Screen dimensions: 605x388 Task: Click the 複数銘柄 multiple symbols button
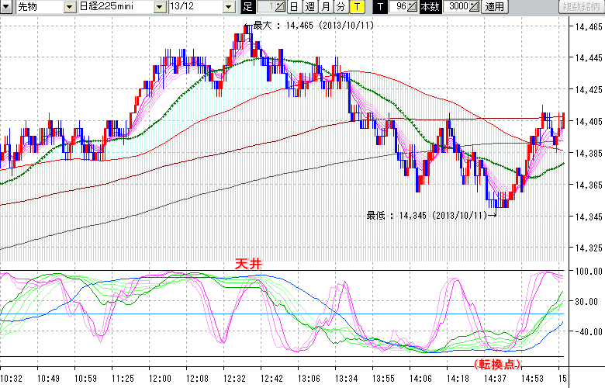(x=578, y=7)
